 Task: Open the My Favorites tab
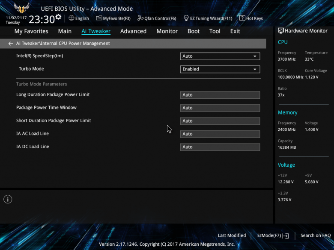coord(31,31)
